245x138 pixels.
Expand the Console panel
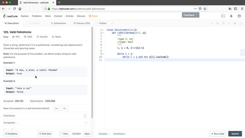tap(104, 134)
